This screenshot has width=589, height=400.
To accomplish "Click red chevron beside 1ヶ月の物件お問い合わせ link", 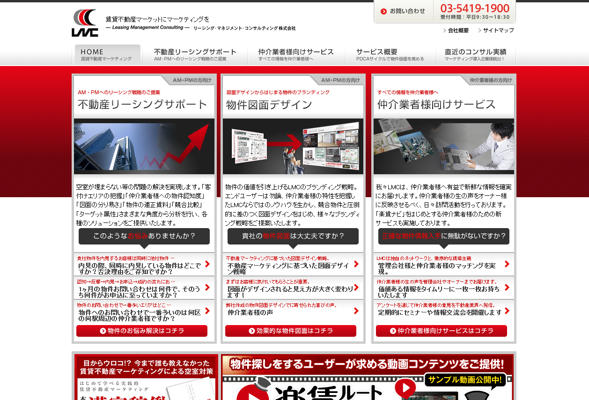I will [x=207, y=288].
